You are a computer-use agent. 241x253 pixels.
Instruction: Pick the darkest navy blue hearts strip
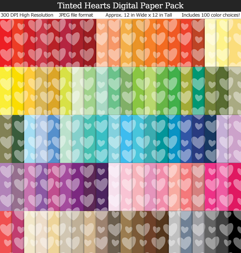coord(210,139)
